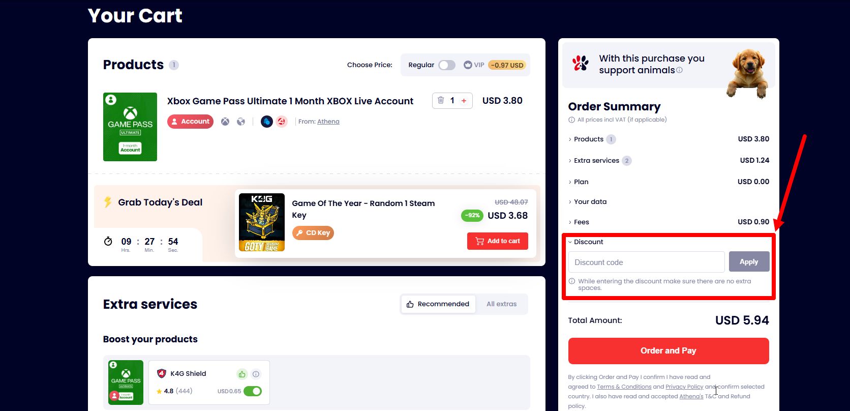This screenshot has width=850, height=411.
Task: Click the info icon beside 'support animals'
Action: pos(680,70)
